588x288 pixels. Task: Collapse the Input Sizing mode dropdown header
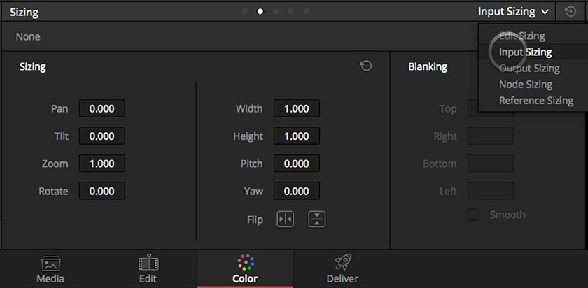(x=514, y=12)
